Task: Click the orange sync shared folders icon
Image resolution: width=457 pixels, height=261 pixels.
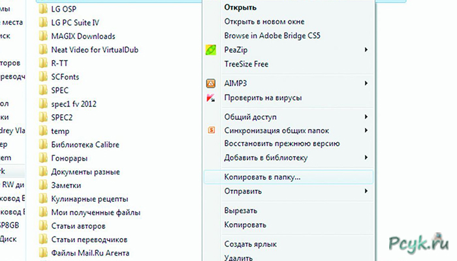Action: tap(212, 130)
